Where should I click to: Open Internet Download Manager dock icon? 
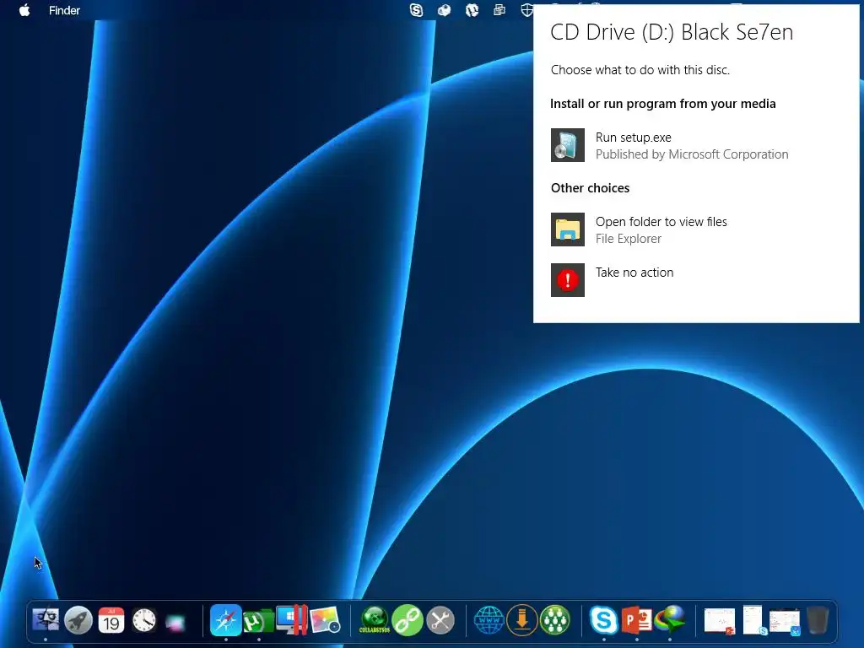[669, 620]
